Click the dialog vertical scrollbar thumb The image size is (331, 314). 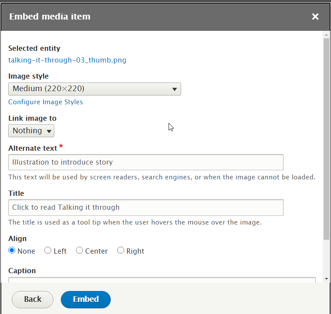tap(326, 139)
